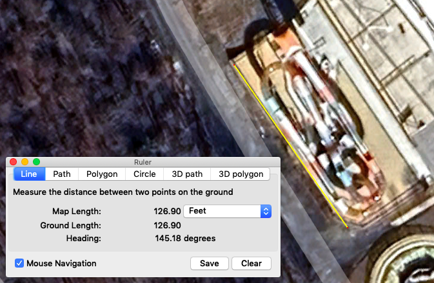Open the 3D polygon tab
This screenshot has height=283, width=434.
click(241, 174)
